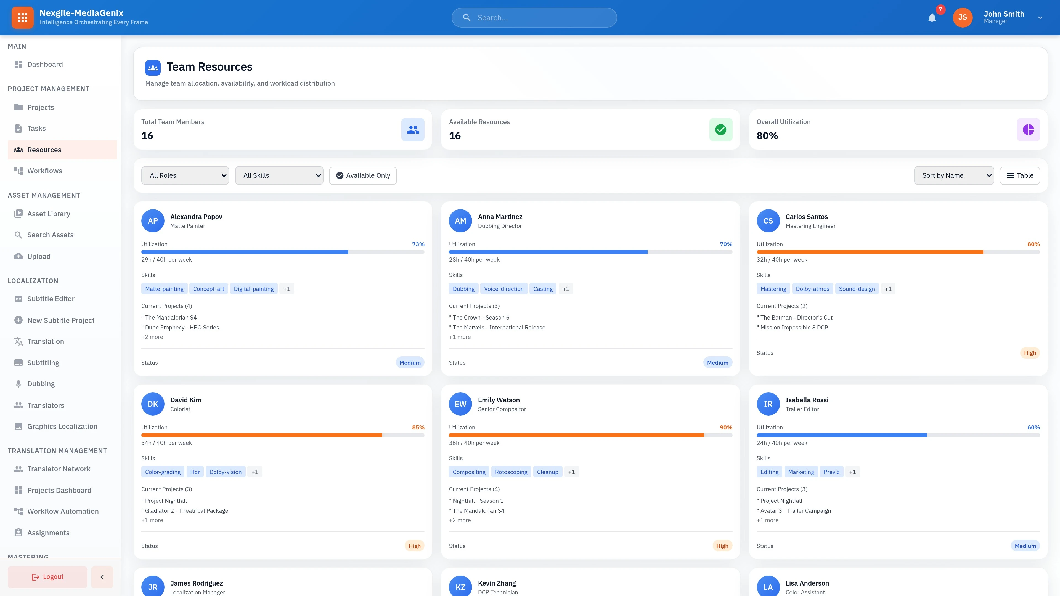Click the Overall Utilization pie chart icon
Image resolution: width=1060 pixels, height=596 pixels.
point(1028,129)
